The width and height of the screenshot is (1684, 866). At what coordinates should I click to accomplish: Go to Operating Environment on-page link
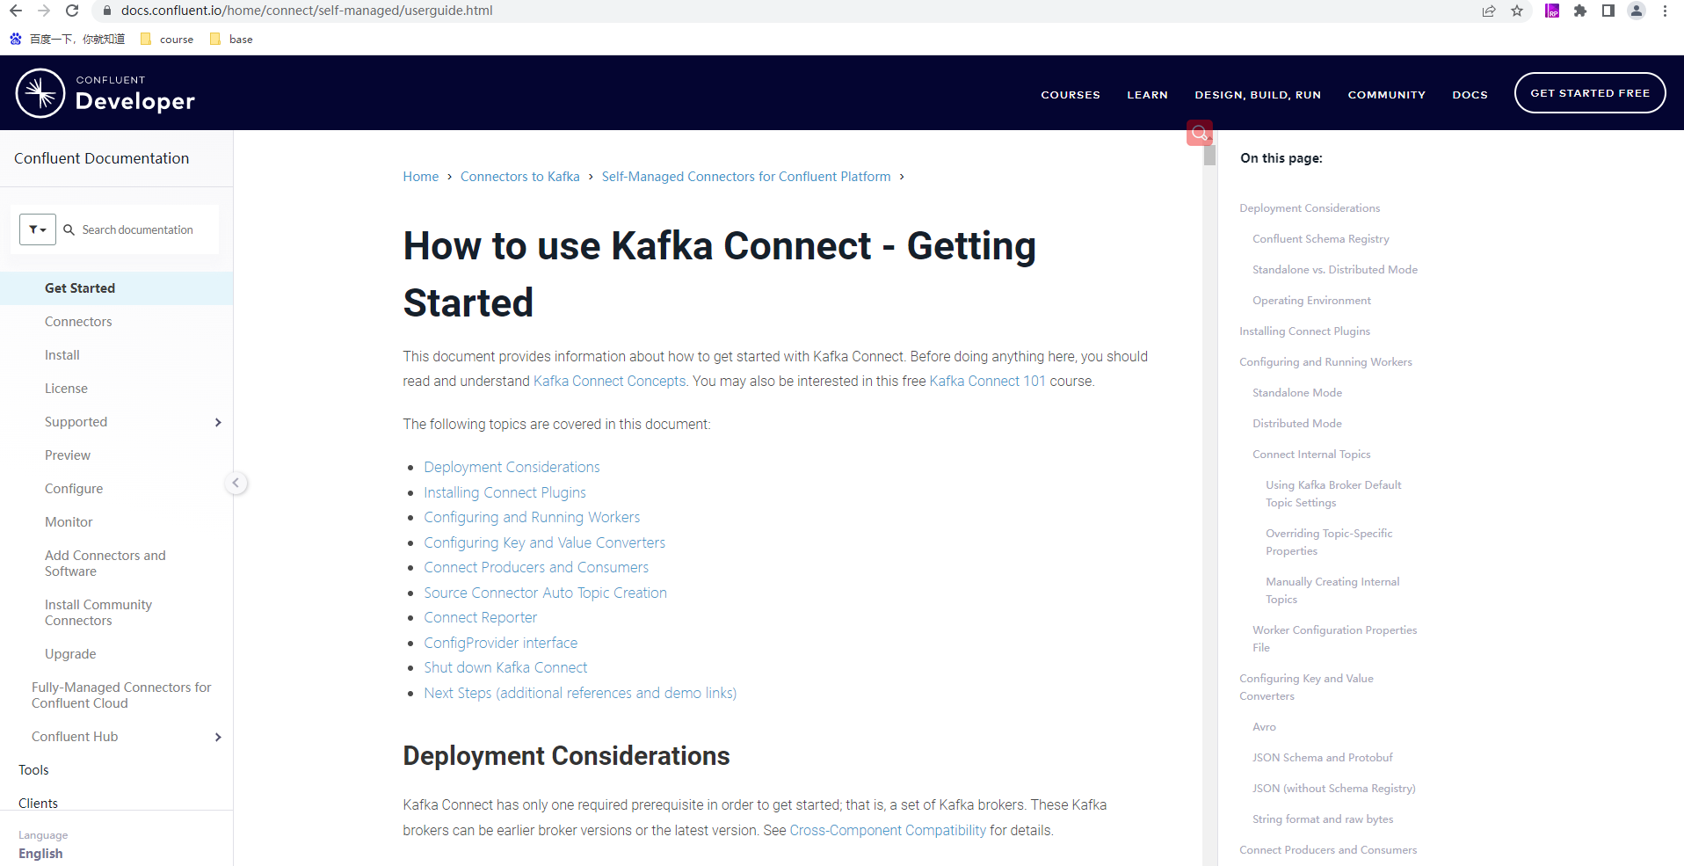[x=1311, y=301]
